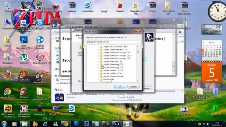
Task: Click the analog clock gadget
Action: click(218, 11)
